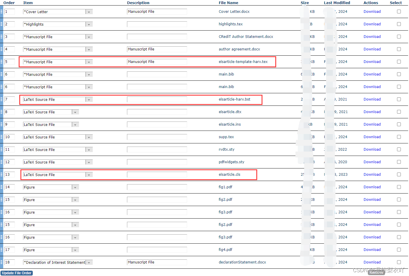Image resolution: width=409 pixels, height=276 pixels.
Task: Download the Cover Letter.docx file
Action: (x=372, y=12)
